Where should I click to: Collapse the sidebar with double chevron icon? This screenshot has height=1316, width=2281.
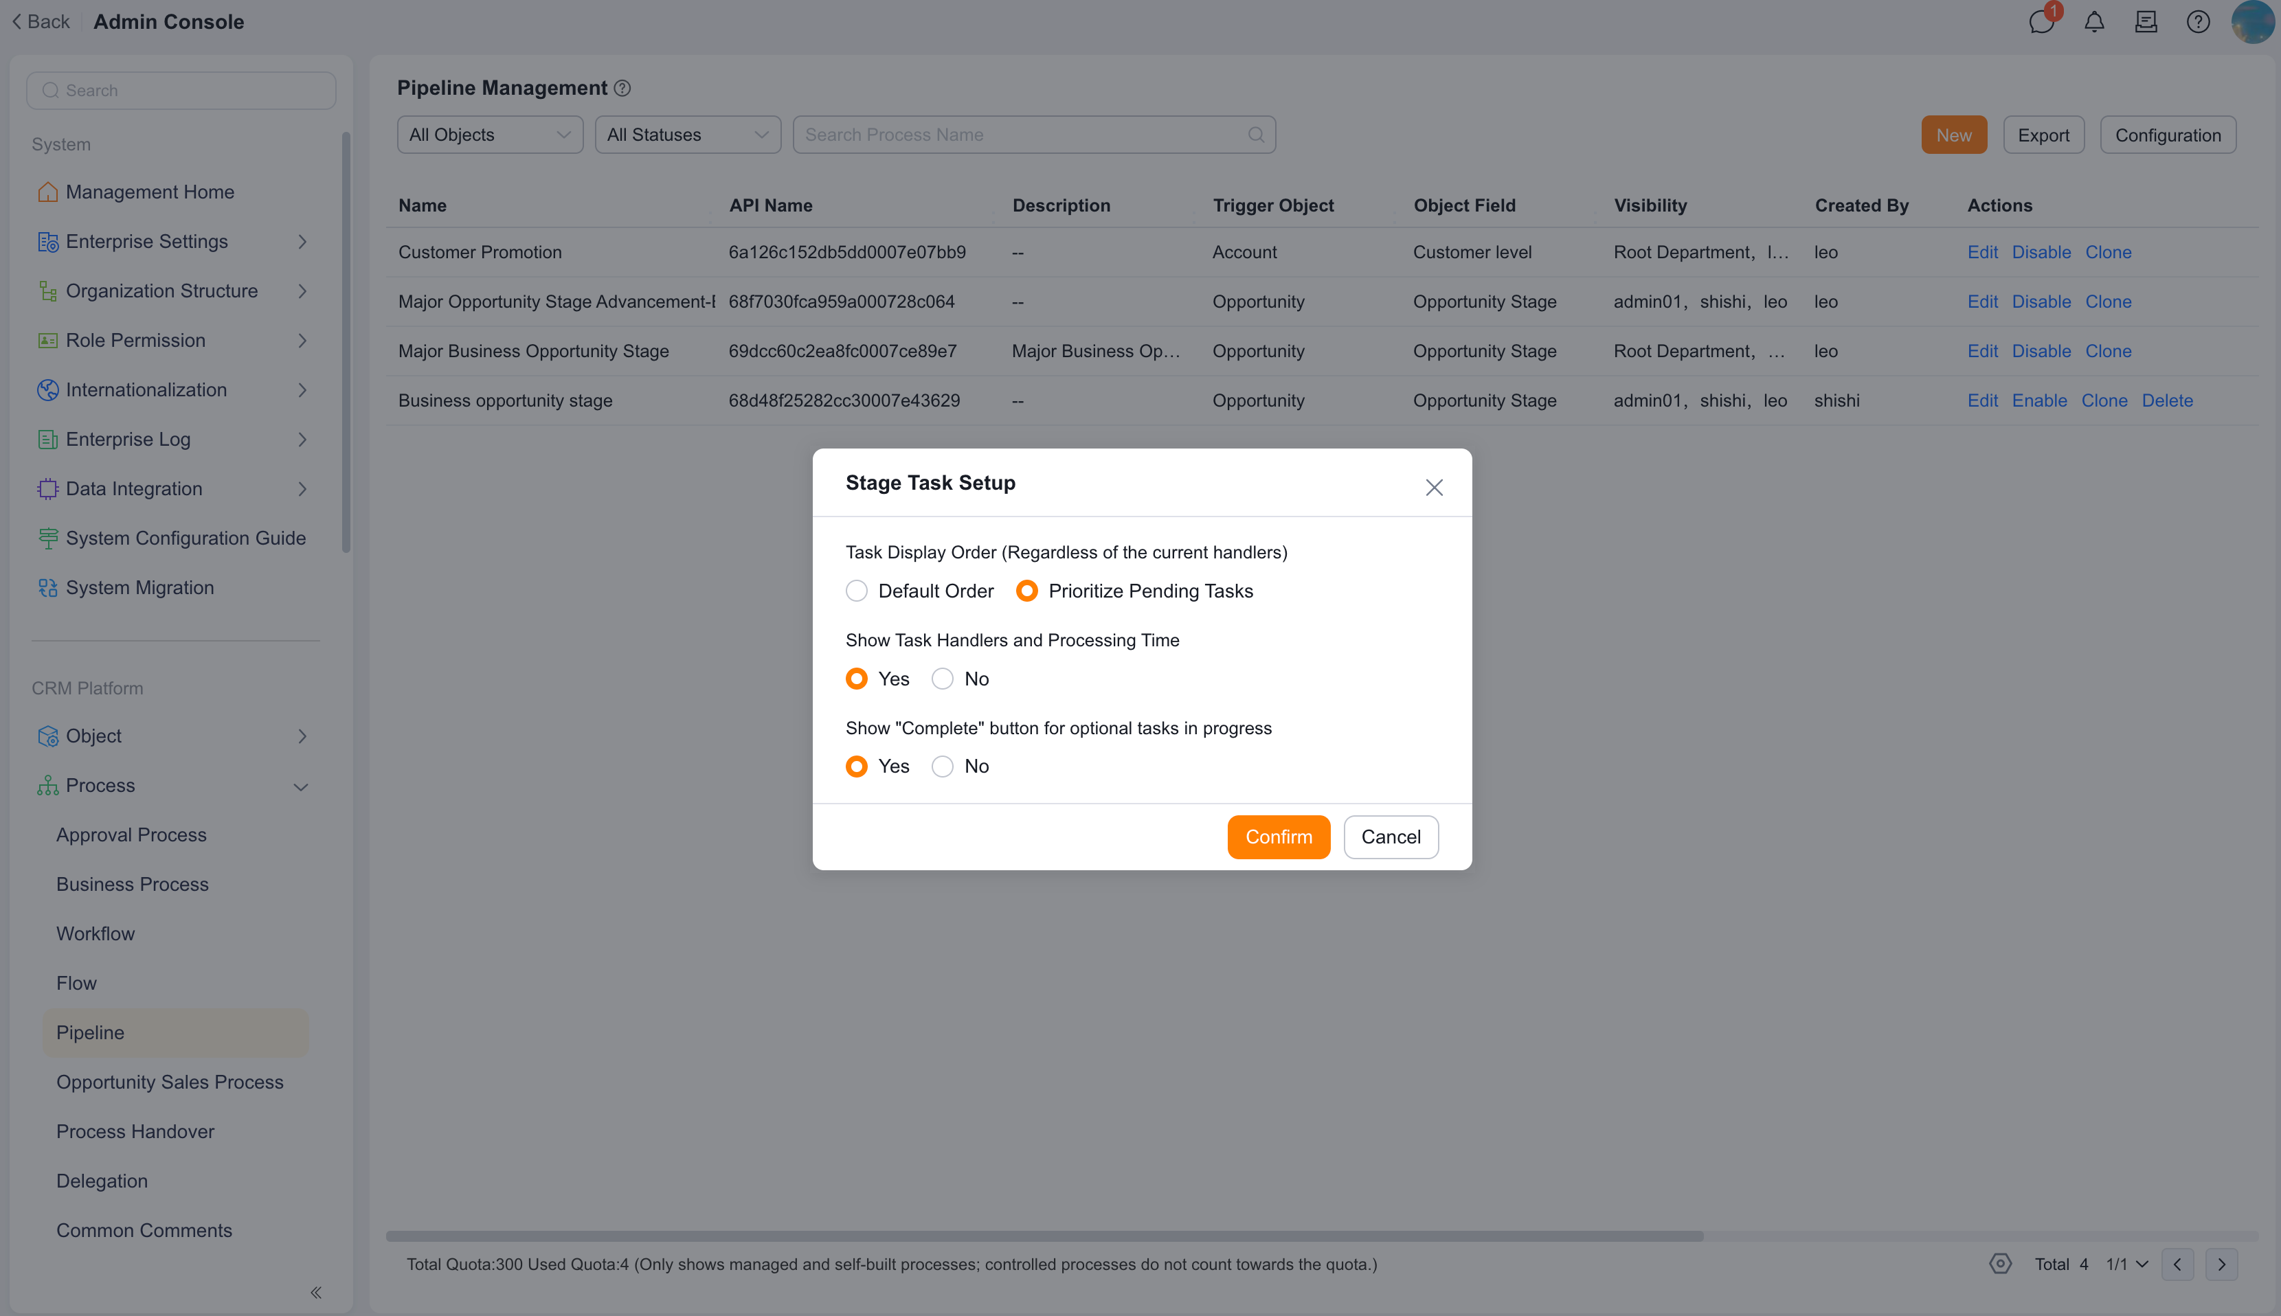[315, 1293]
